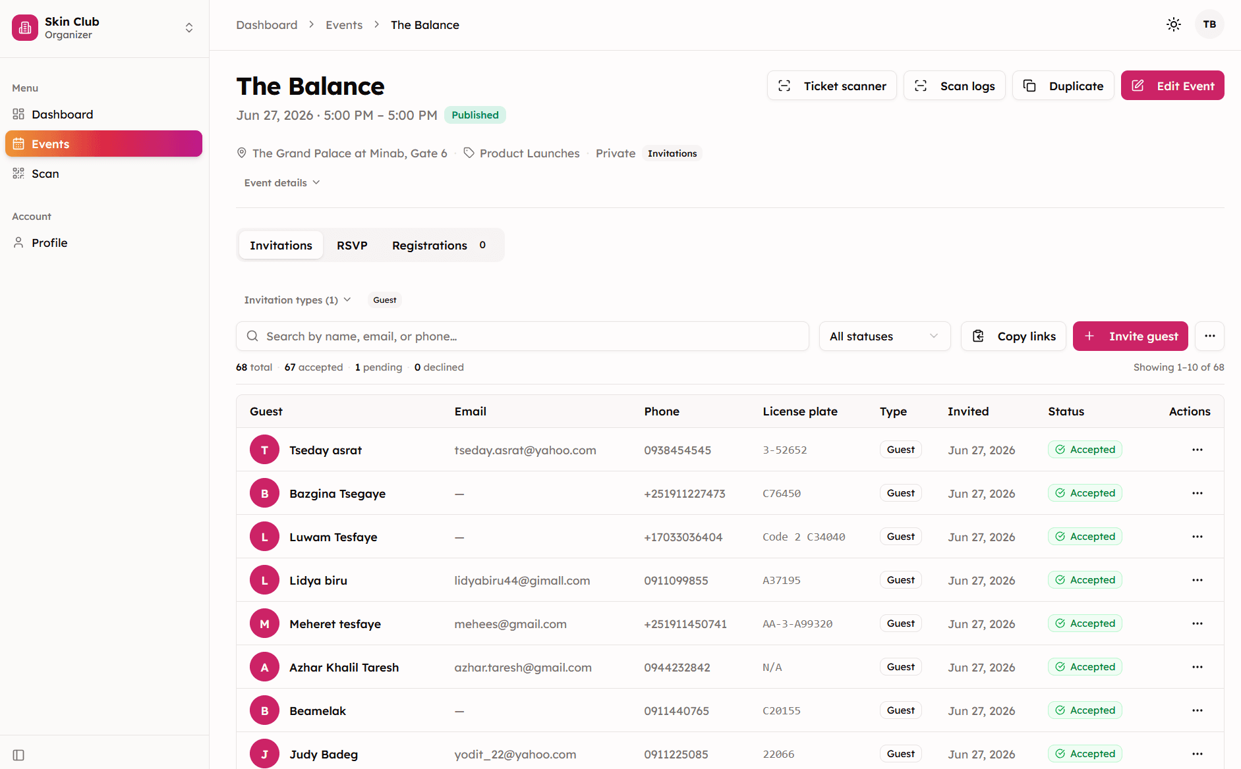This screenshot has width=1241, height=769.
Task: Click the Invitations badge next to Private
Action: point(672,153)
